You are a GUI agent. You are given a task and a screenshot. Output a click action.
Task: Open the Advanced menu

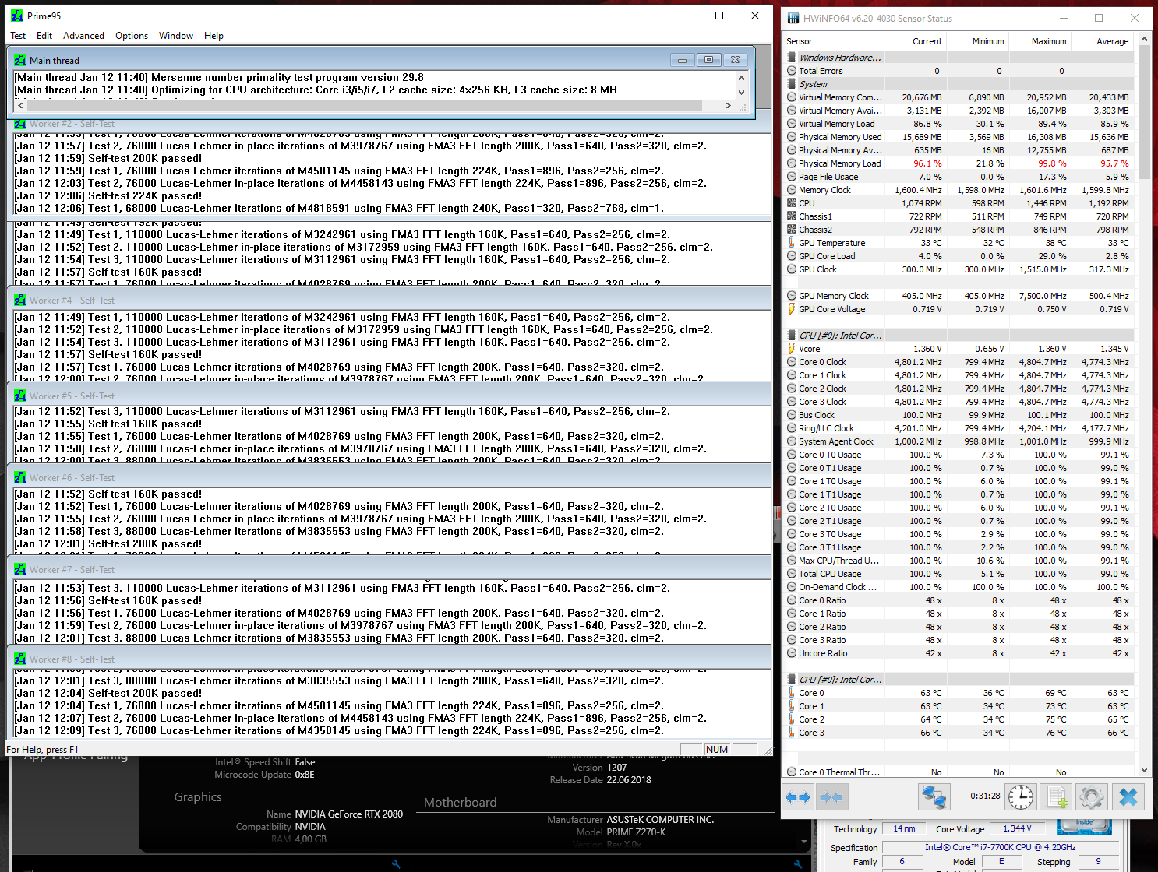pos(83,36)
